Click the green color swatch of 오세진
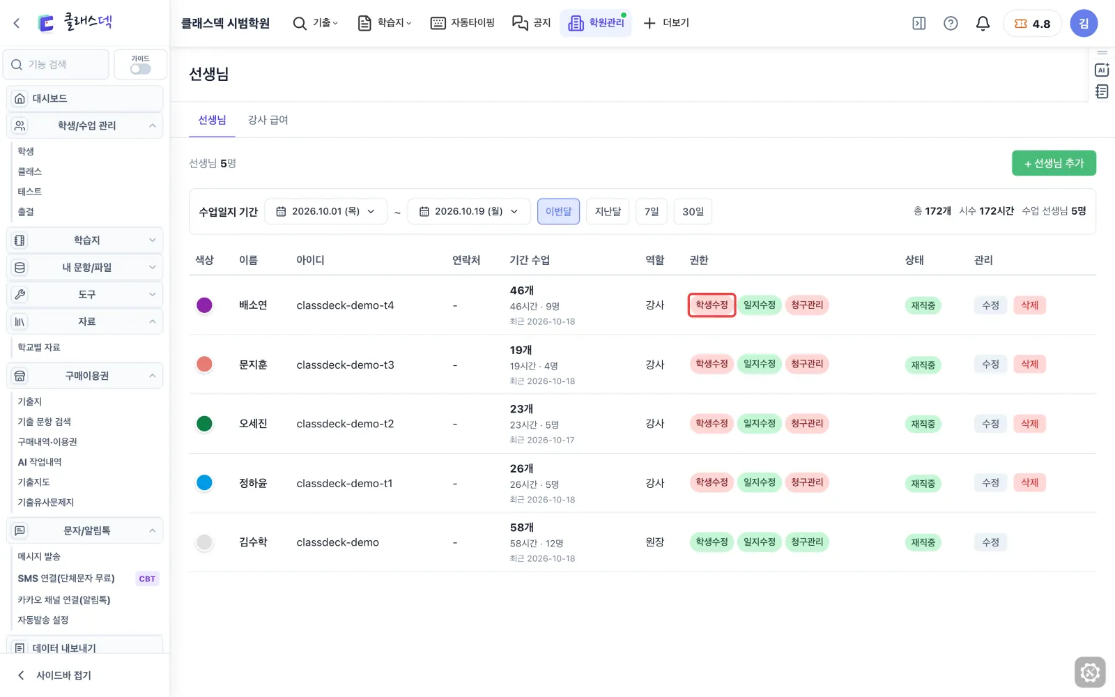The height and width of the screenshot is (697, 1115). point(204,423)
